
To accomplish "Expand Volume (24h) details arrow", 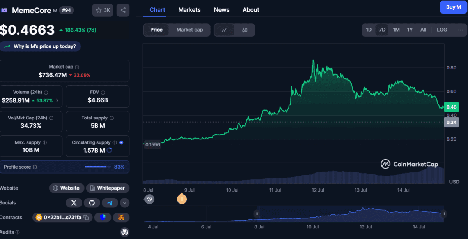I will 57,100.
